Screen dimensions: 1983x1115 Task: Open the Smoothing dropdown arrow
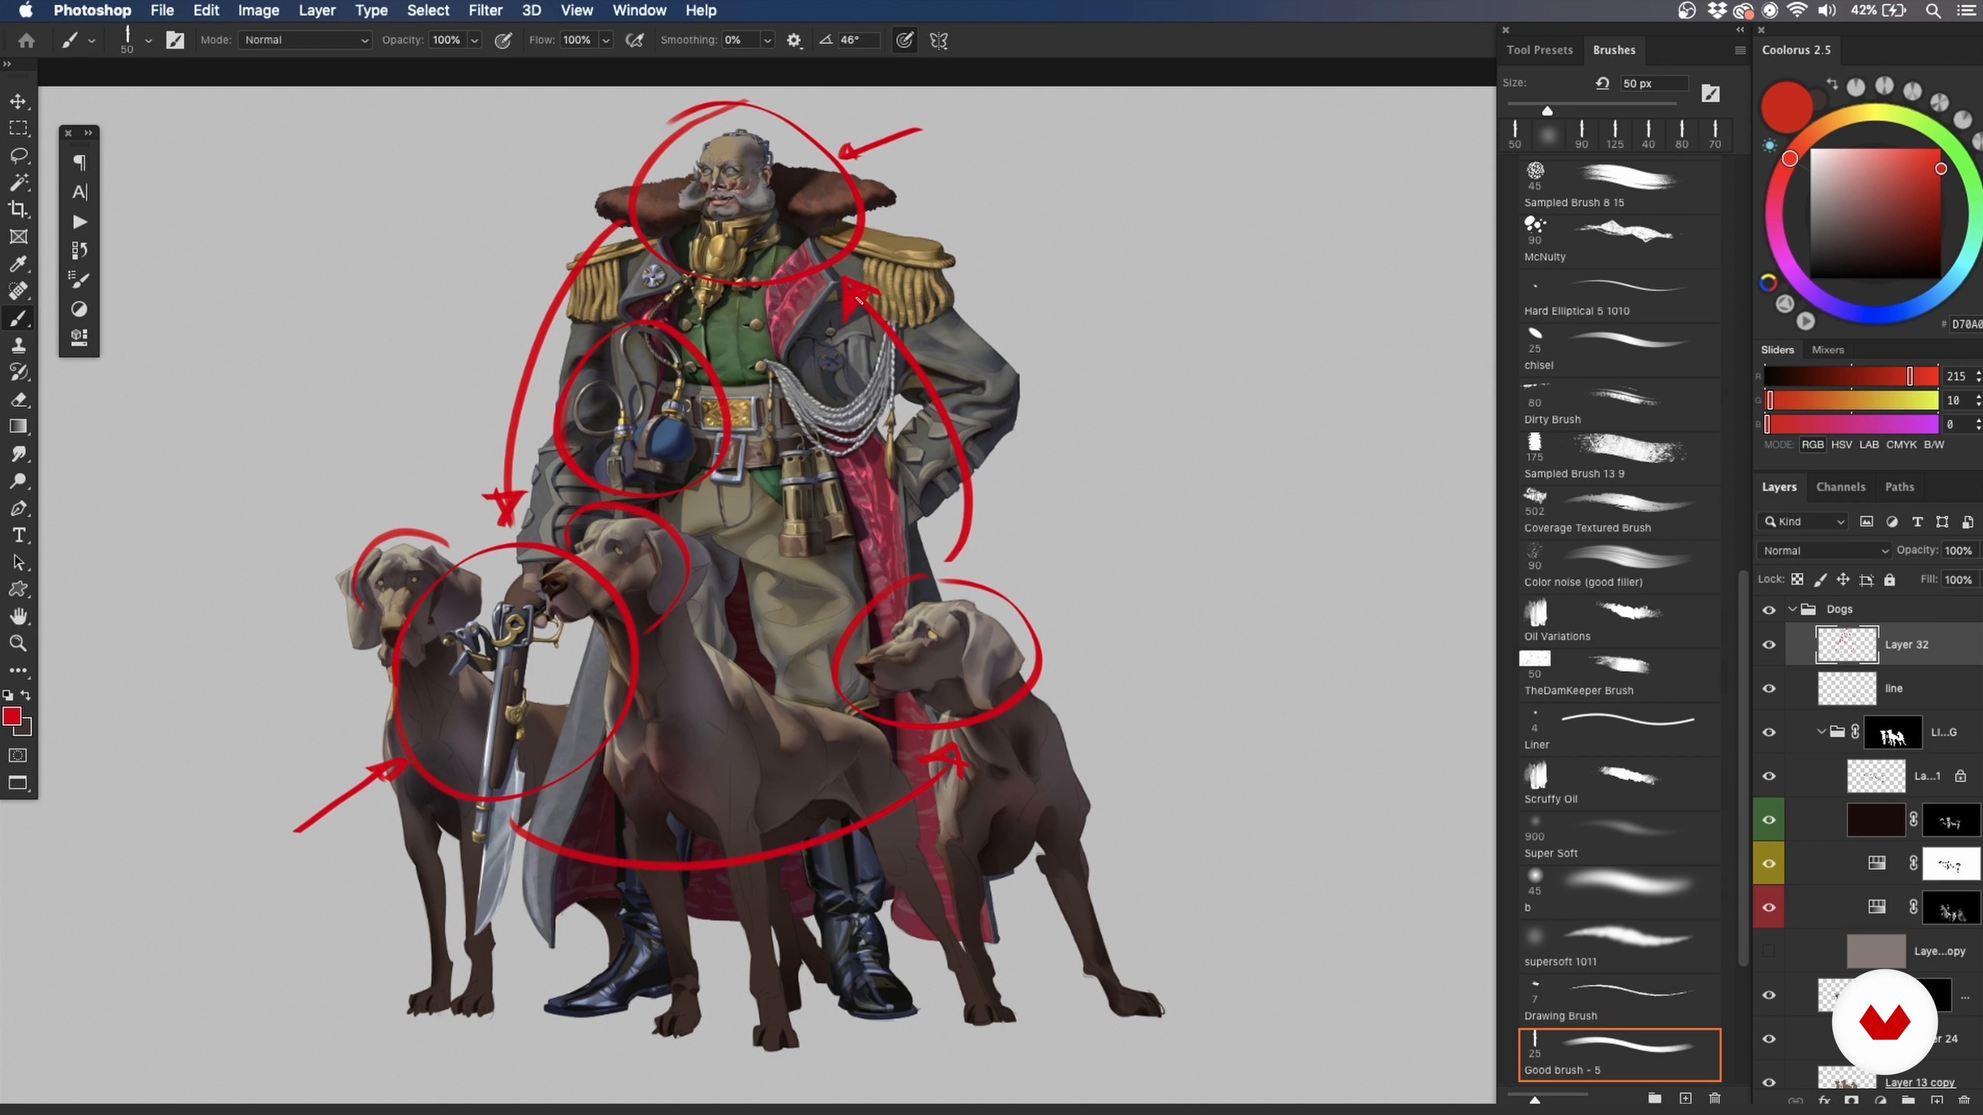click(x=767, y=40)
